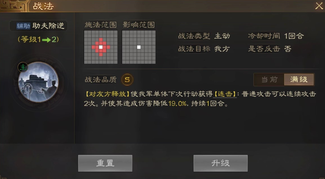Screen dimensions: 325x179
Task: Click the 【对友方释放】 yellow tag
Action: pyautogui.click(x=107, y=94)
